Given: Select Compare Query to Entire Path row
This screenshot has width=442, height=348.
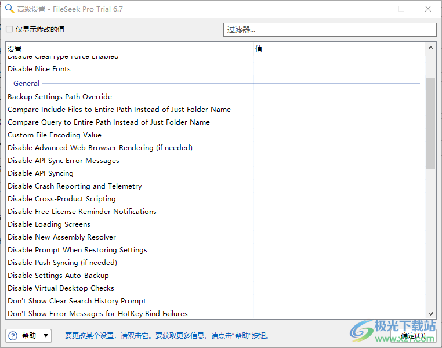Looking at the screenshot, I should pos(216,122).
